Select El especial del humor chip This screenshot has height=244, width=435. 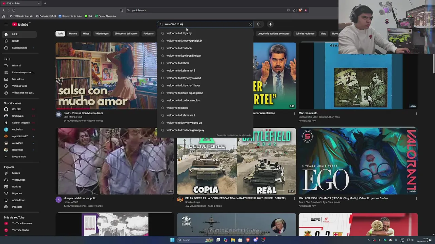click(126, 34)
